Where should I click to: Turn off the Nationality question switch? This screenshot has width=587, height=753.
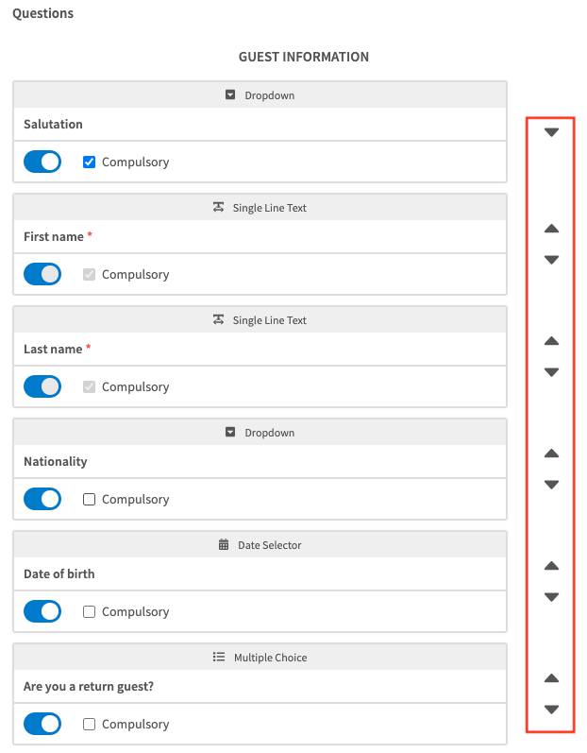42,499
